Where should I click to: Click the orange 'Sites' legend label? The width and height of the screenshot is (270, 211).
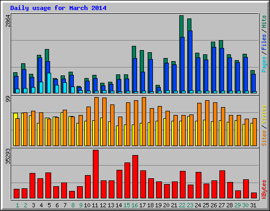pyautogui.click(x=264, y=138)
